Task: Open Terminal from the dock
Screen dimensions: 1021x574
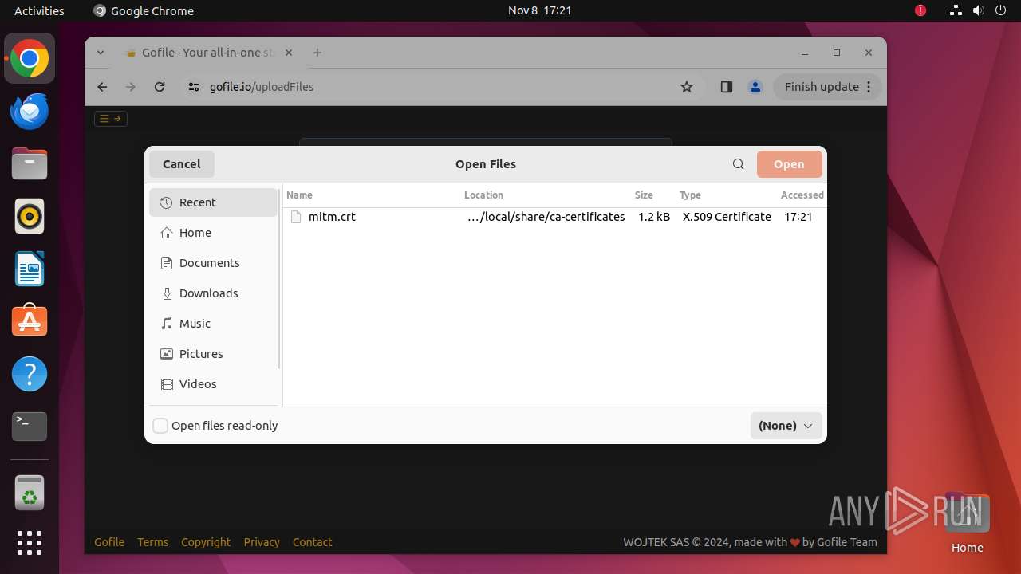Action: [x=30, y=427]
